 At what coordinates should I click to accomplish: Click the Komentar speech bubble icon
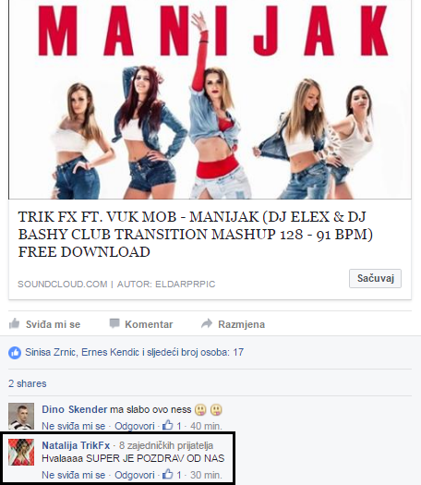(x=114, y=323)
